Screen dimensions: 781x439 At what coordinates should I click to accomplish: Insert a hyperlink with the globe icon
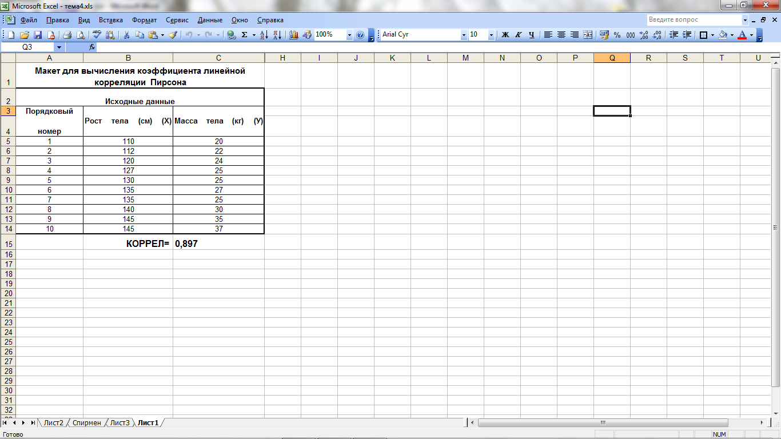(231, 35)
